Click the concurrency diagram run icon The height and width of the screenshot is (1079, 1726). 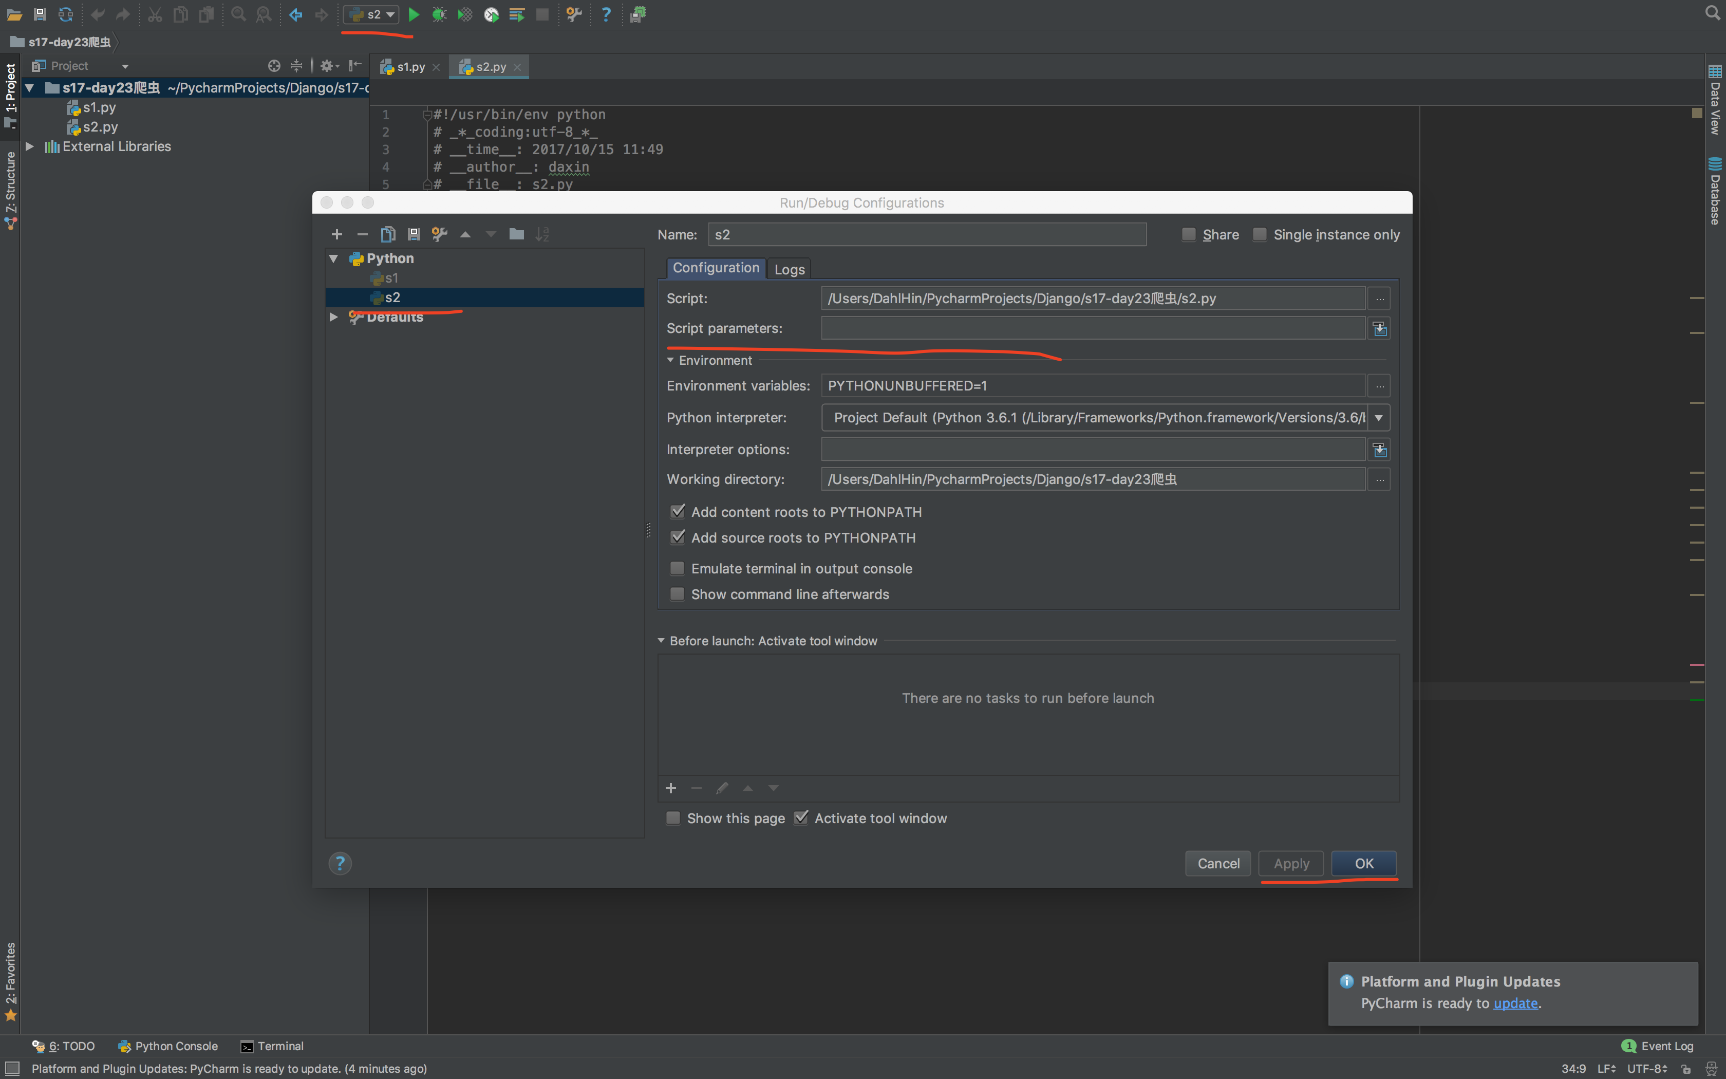point(517,14)
